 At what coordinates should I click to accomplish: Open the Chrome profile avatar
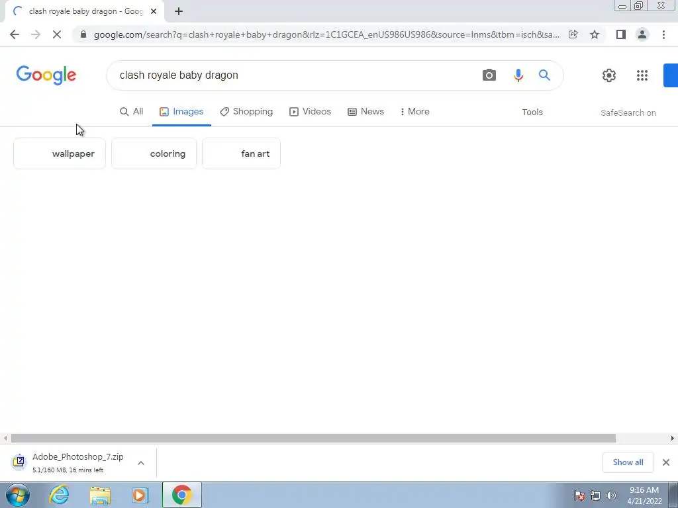pos(642,34)
